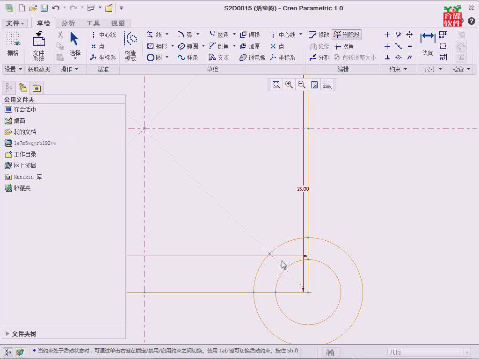Image resolution: width=479 pixels, height=359 pixels.
Task: Open the 工作目录 working directory
Action: pyautogui.click(x=21, y=154)
